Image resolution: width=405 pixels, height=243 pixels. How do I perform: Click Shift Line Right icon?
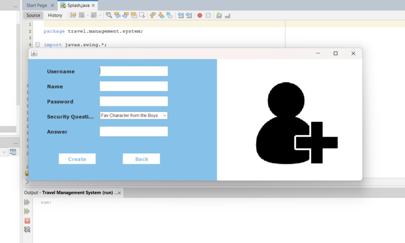point(189,15)
